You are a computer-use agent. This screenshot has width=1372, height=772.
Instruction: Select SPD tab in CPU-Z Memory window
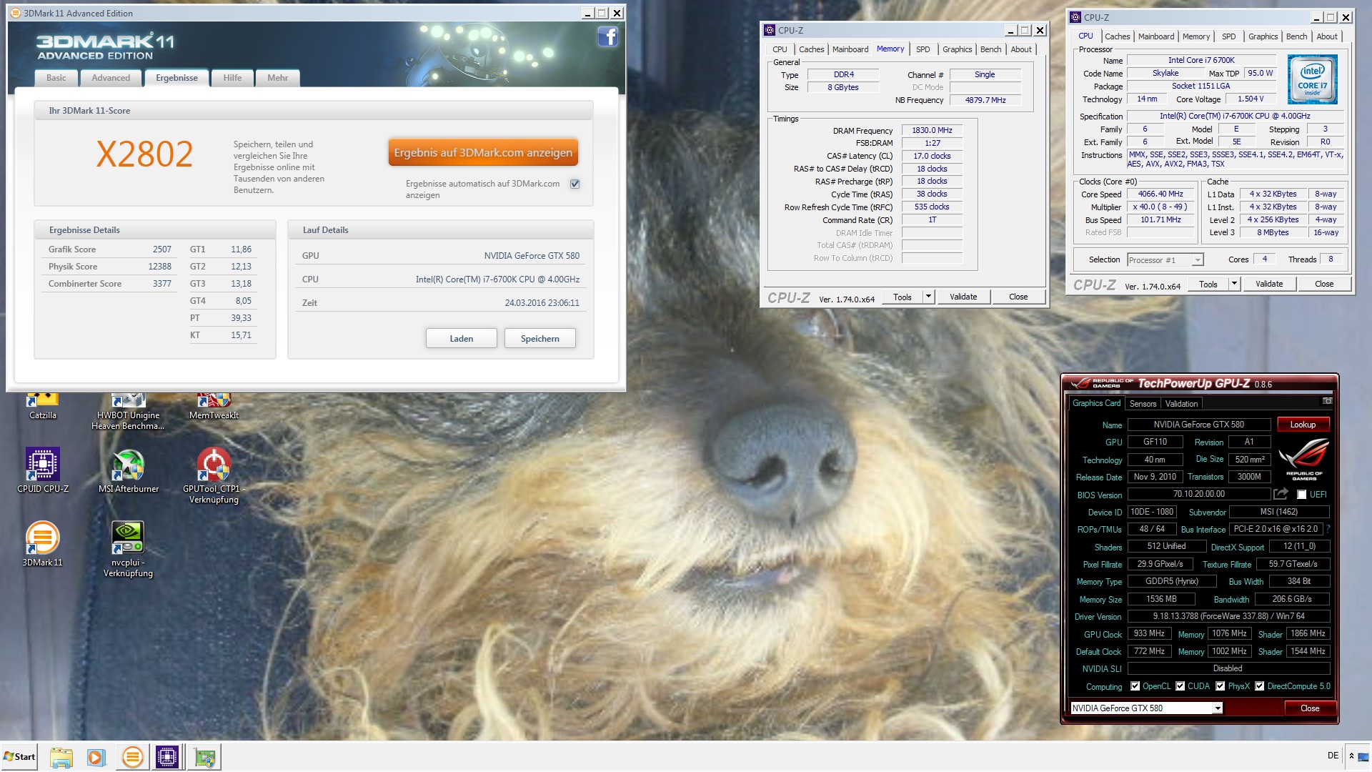pyautogui.click(x=923, y=49)
